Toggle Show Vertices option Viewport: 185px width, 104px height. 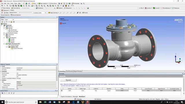pyautogui.click(x=6, y=8)
